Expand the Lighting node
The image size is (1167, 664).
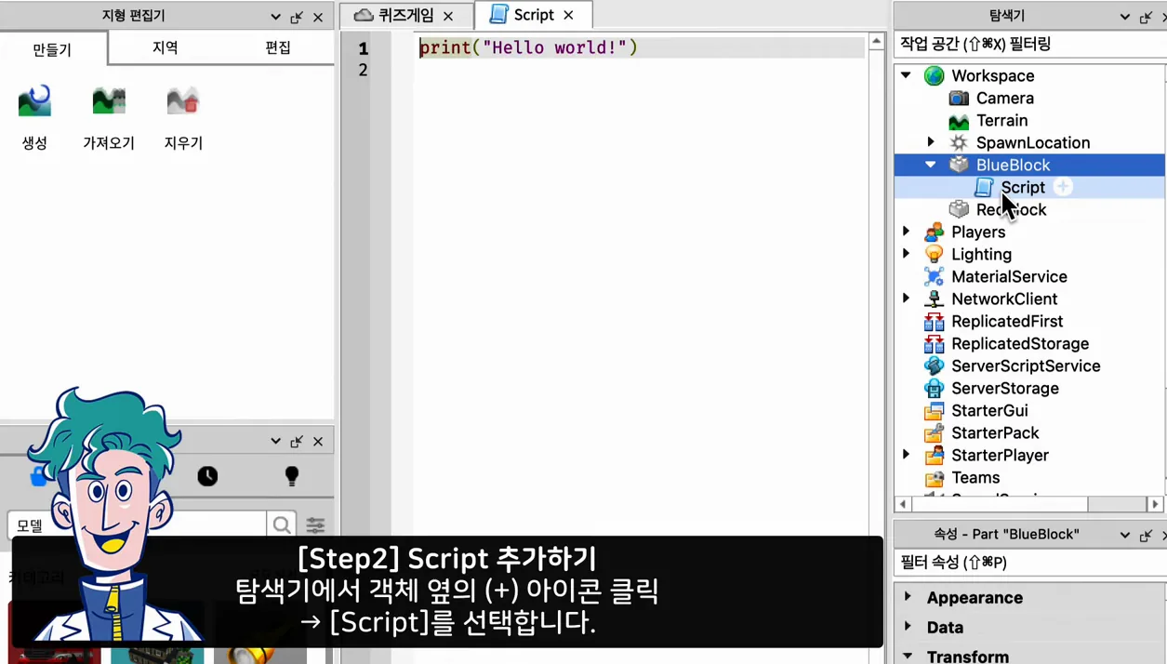(906, 254)
